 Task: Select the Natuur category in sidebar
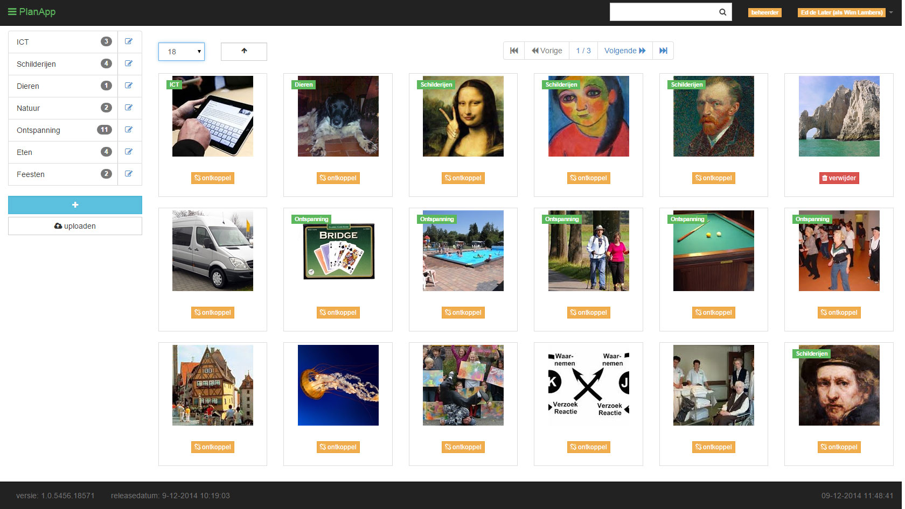coord(29,108)
